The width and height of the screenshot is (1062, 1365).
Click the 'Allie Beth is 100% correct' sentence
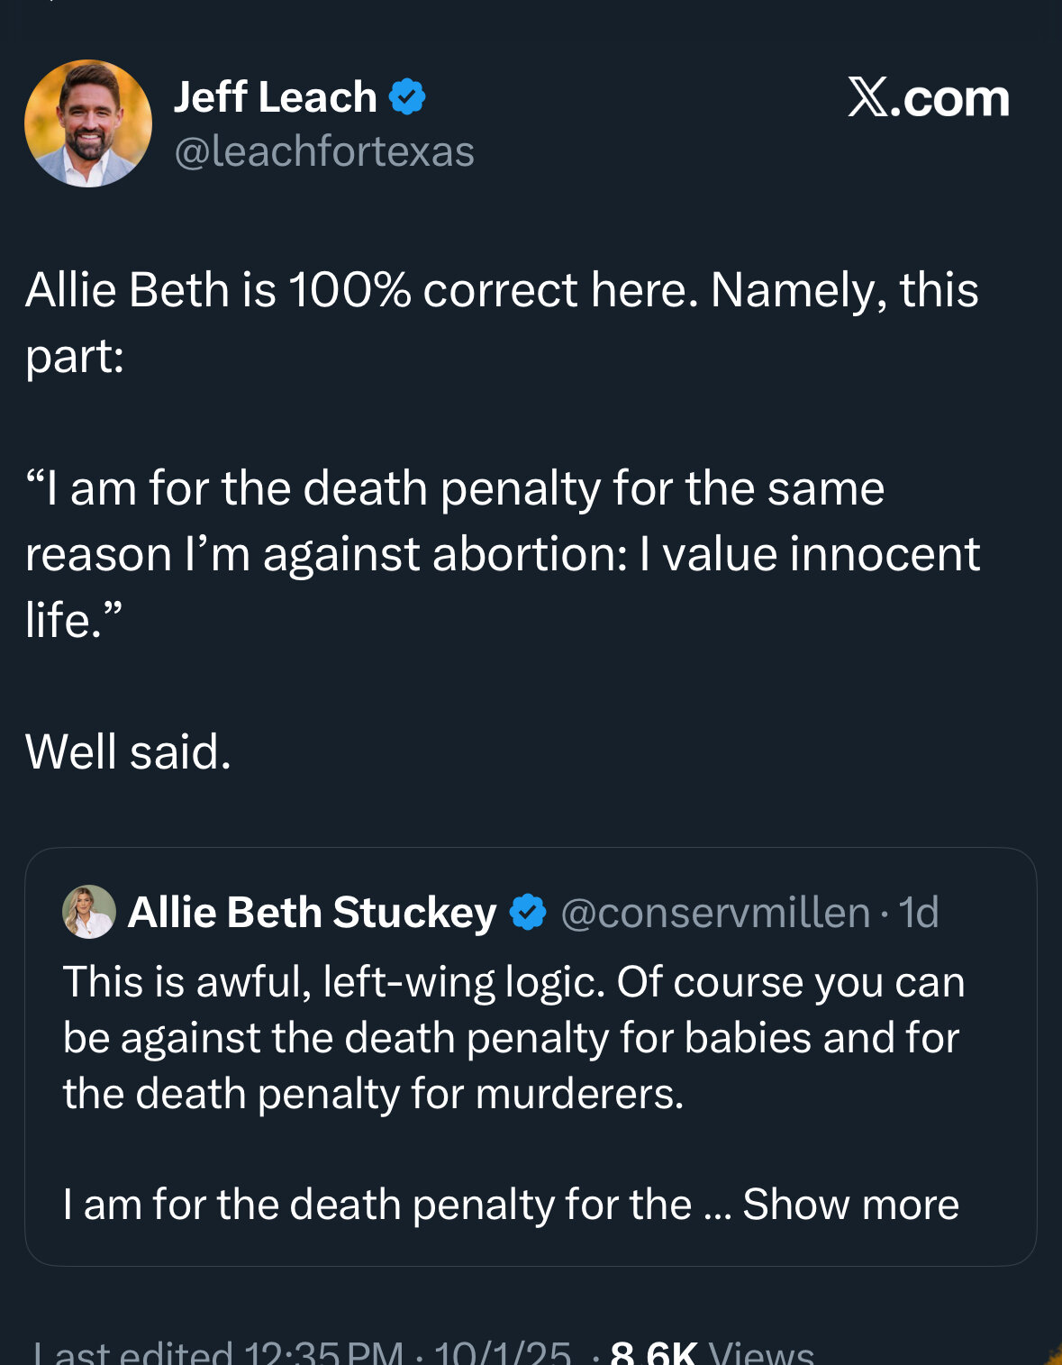click(x=501, y=290)
